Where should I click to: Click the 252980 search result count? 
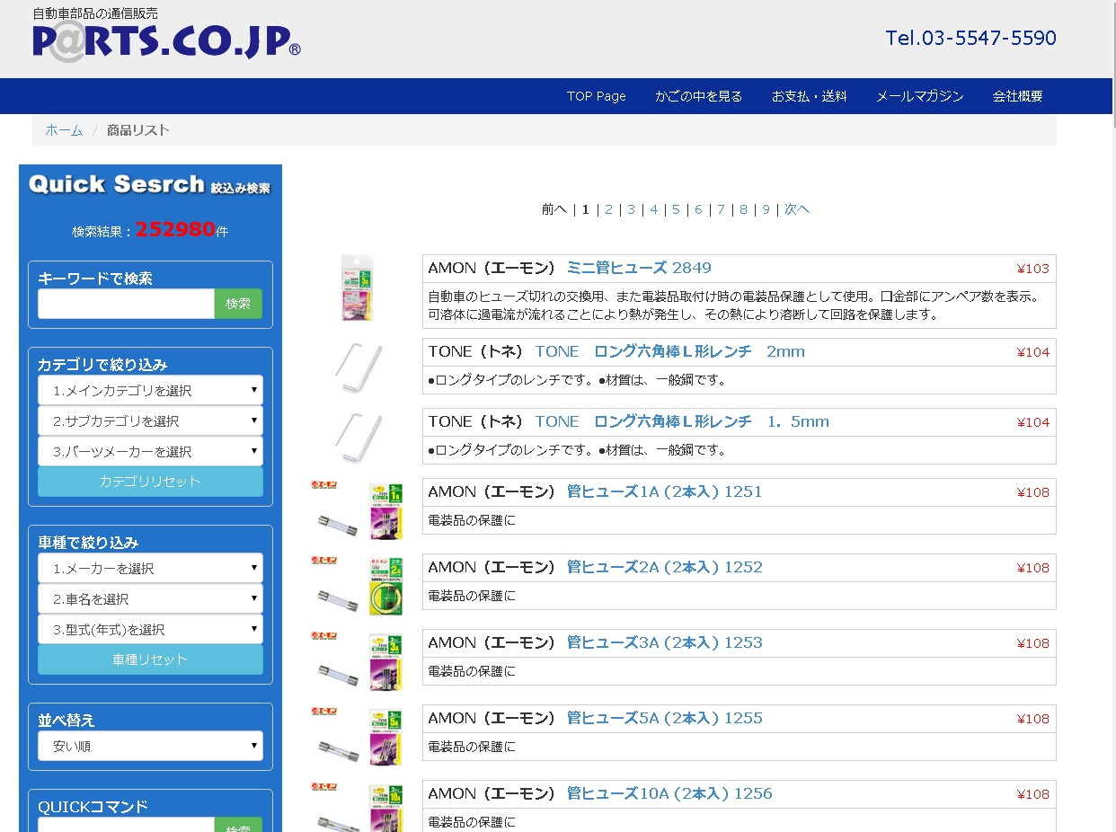[175, 229]
